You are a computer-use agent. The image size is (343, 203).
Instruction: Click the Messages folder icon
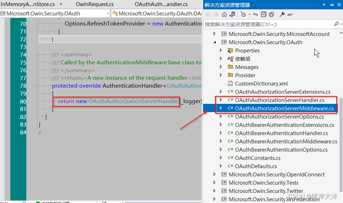point(230,67)
